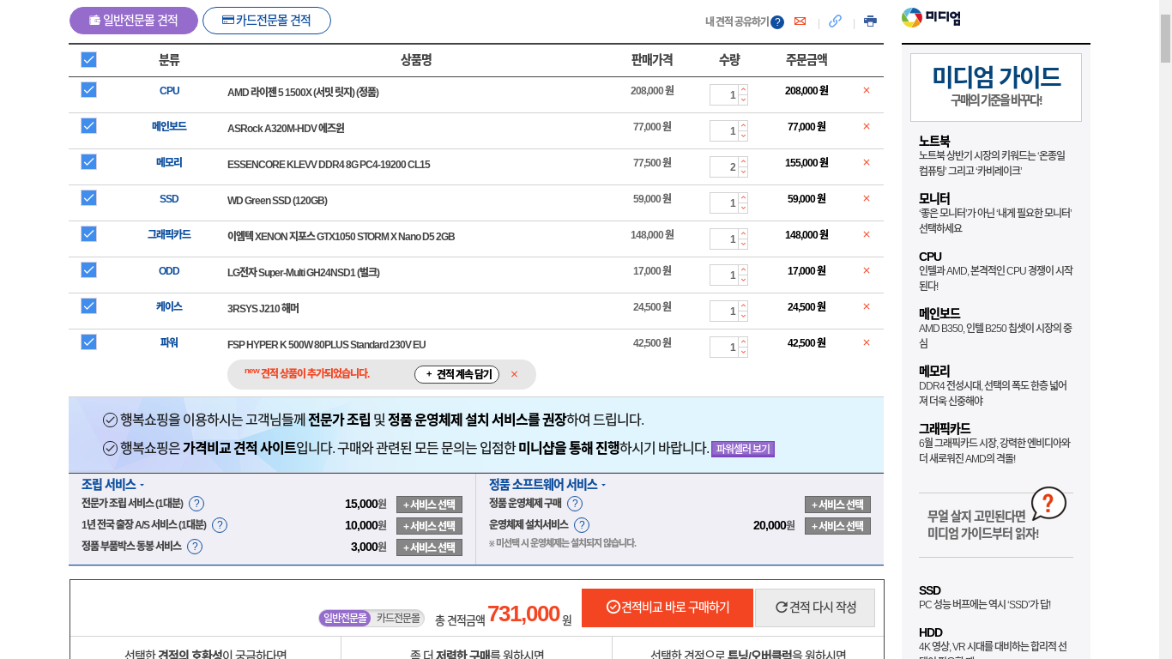Open the WD Green SSD (120GB) product
The image size is (1172, 659).
(x=277, y=200)
